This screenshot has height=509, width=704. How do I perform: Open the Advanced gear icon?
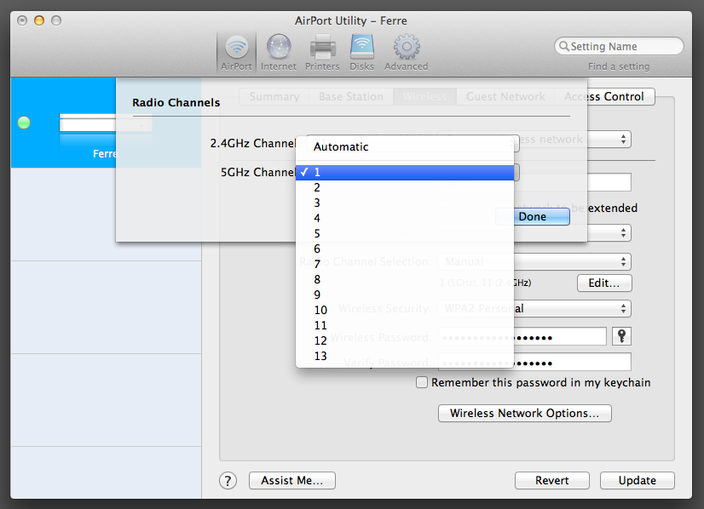[x=406, y=53]
